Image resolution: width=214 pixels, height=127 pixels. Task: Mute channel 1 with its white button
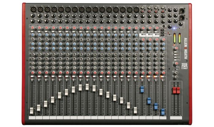pyautogui.click(x=32, y=76)
